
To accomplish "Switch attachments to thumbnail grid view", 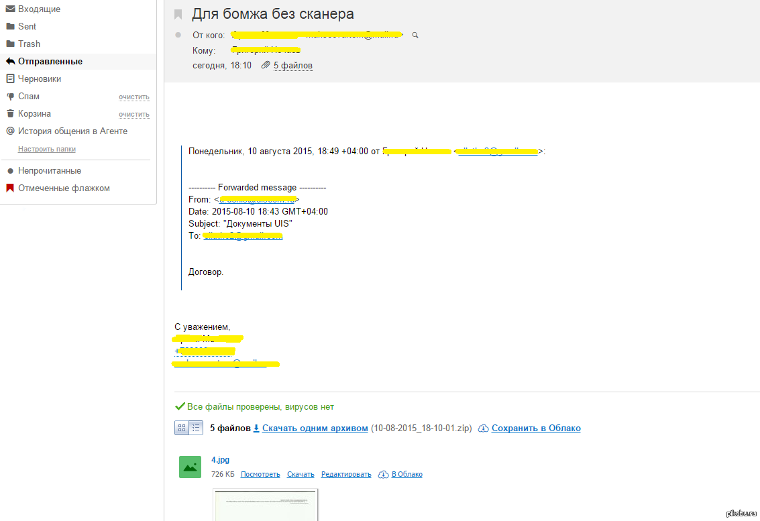I will [182, 427].
